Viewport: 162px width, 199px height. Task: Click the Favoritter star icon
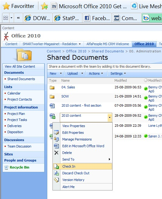click(x=6, y=6)
